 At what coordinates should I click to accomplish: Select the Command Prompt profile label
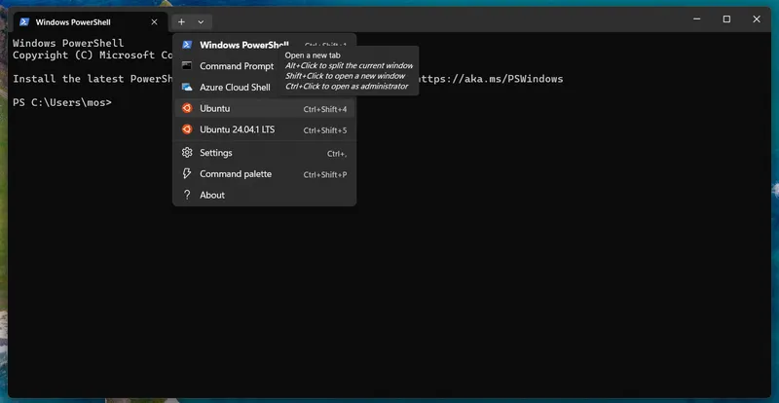tap(237, 66)
